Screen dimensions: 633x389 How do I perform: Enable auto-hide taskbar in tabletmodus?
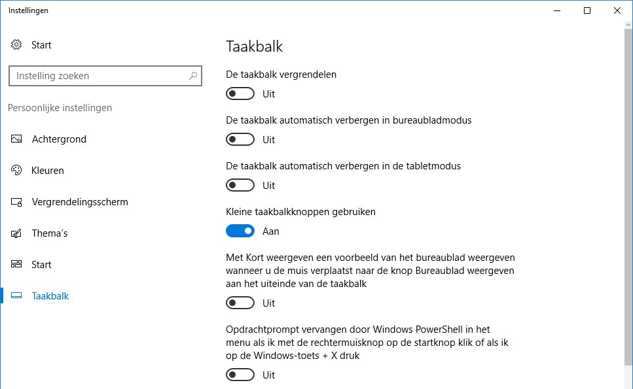[240, 186]
